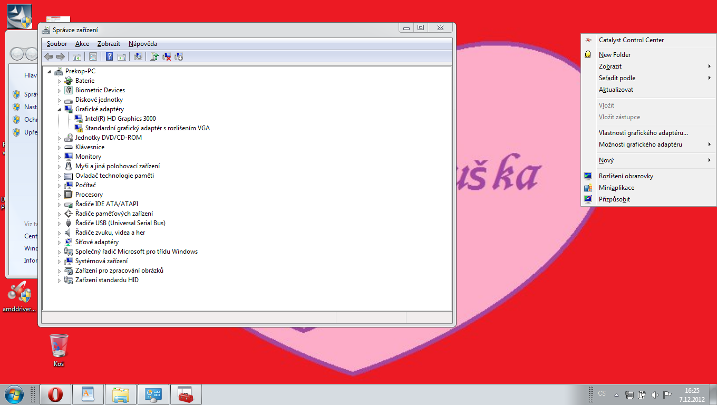Select Intel(R) HD Graphics 3000 device
Viewport: 717px width, 405px height.
click(x=121, y=119)
